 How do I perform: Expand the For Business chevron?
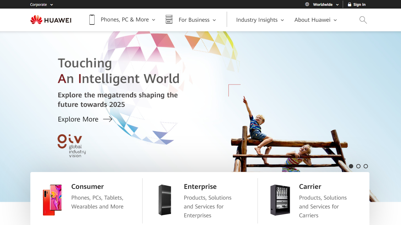214,21
